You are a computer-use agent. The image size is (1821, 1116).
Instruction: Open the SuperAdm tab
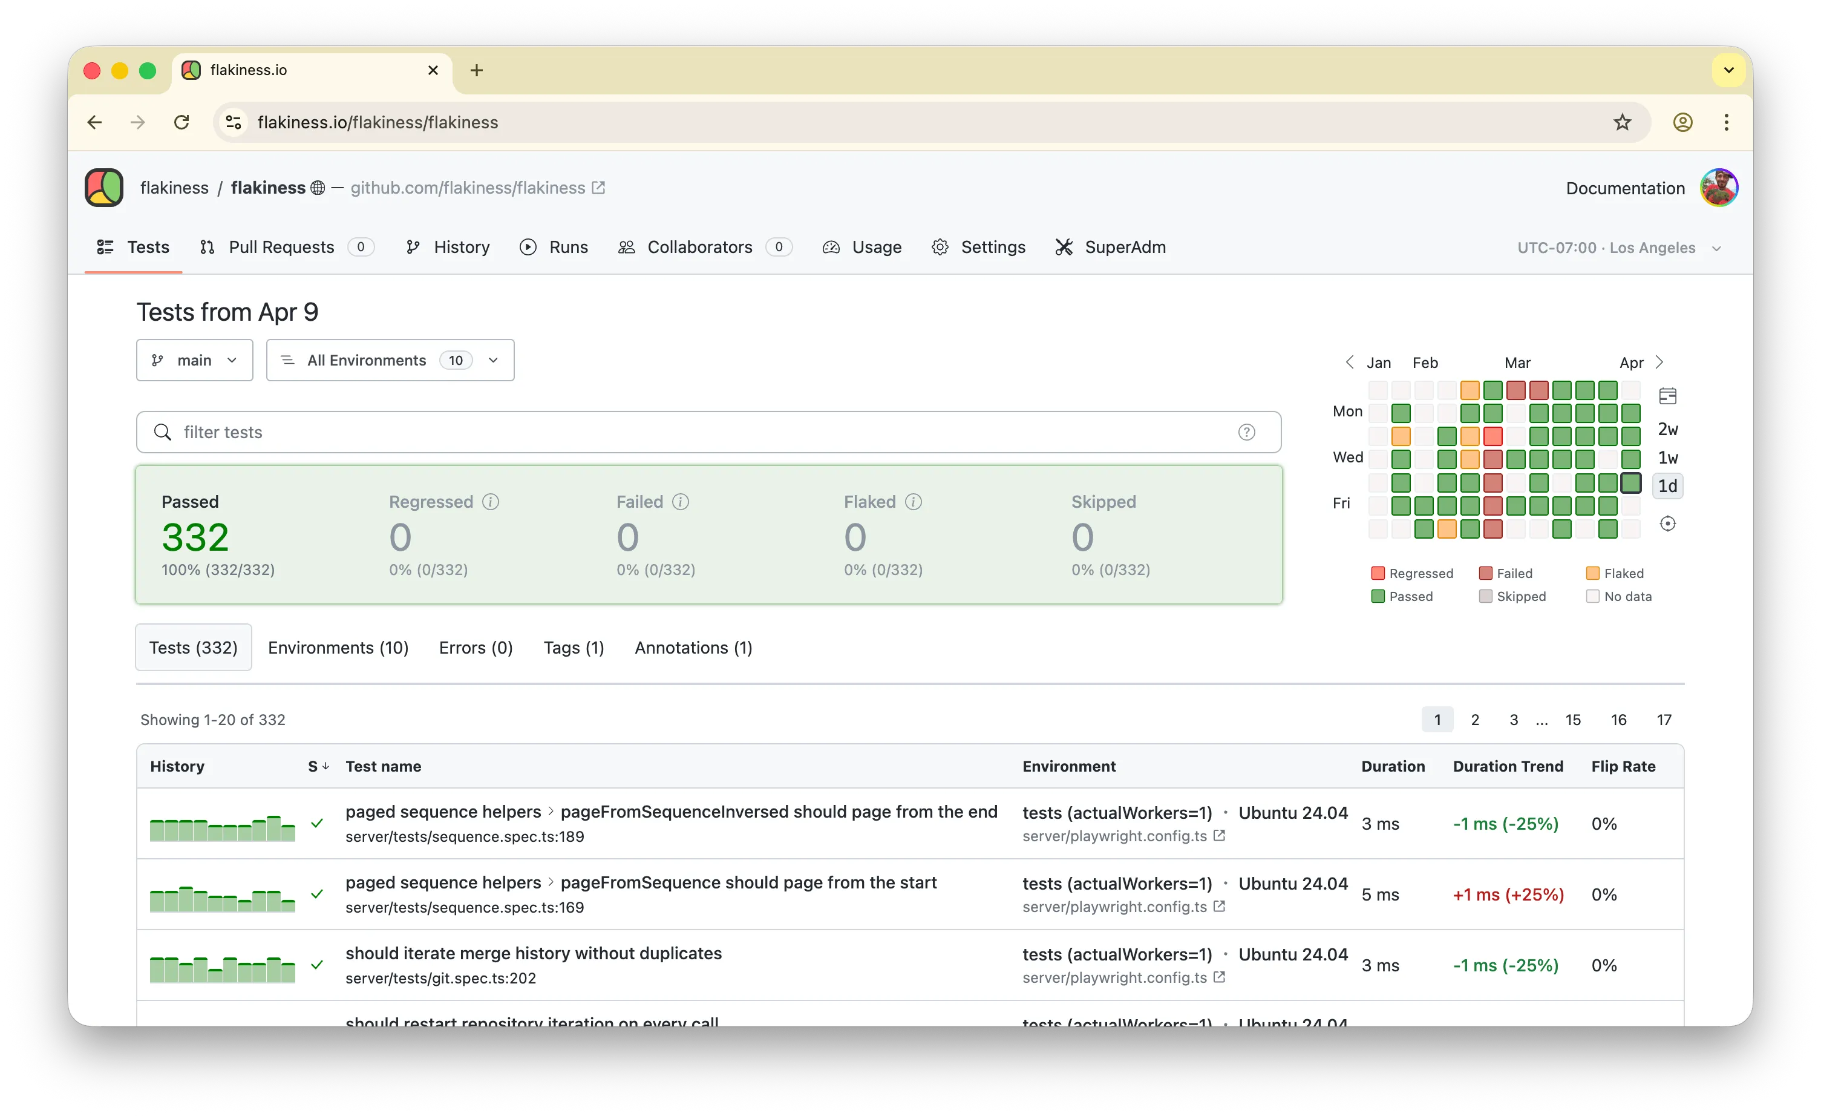[1110, 247]
